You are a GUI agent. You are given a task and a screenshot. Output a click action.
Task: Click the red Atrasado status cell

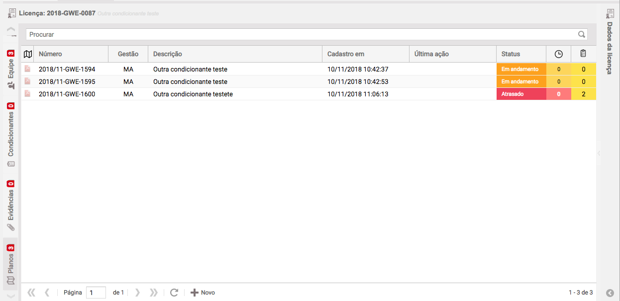click(521, 94)
